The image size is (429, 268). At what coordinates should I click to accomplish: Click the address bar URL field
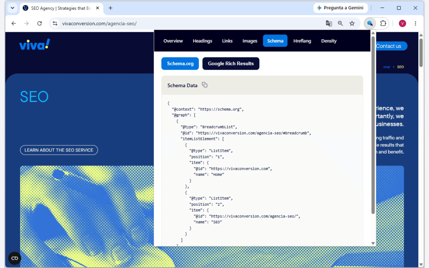tap(188, 23)
